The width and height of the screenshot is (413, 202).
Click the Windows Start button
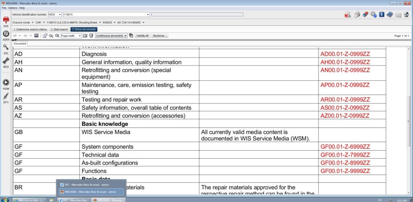(5, 199)
